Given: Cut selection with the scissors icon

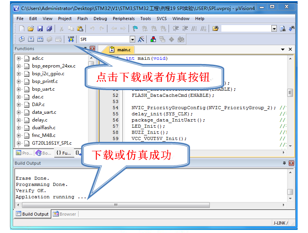Looking at the screenshot, I should [x=62, y=29].
